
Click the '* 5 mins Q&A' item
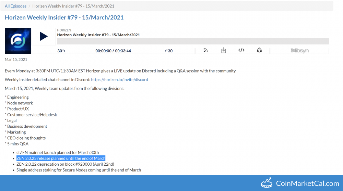(16, 144)
